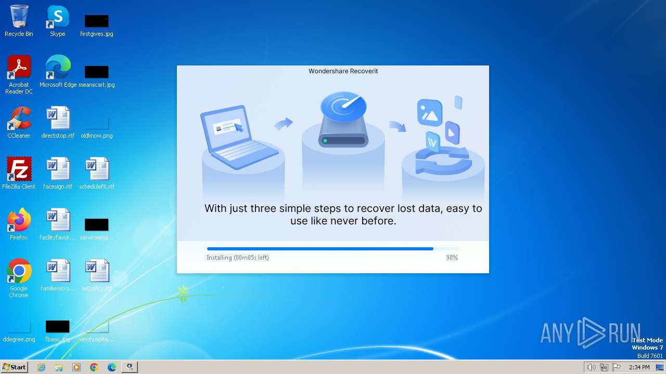
Task: Open Action Center flag tray icon
Action: (617, 367)
